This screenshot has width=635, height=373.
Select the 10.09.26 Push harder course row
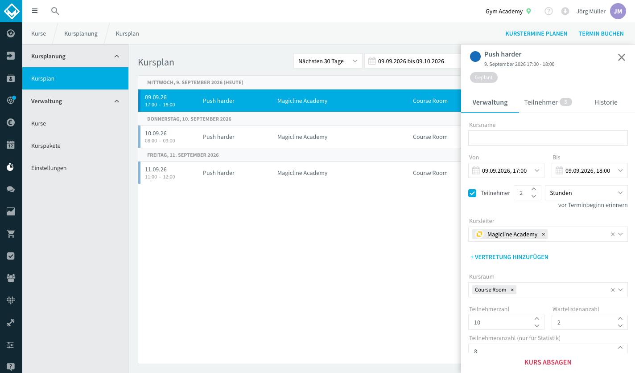(300, 137)
